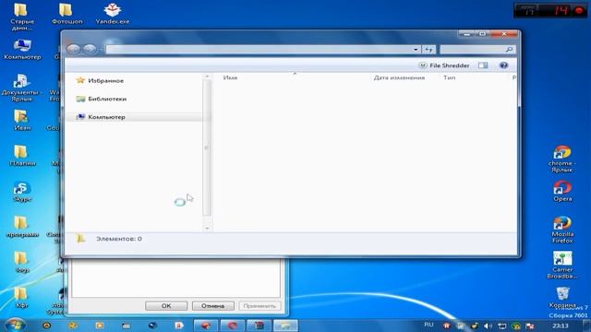Select the Компьютер desktop icon
591x332 pixels.
[x=22, y=49]
